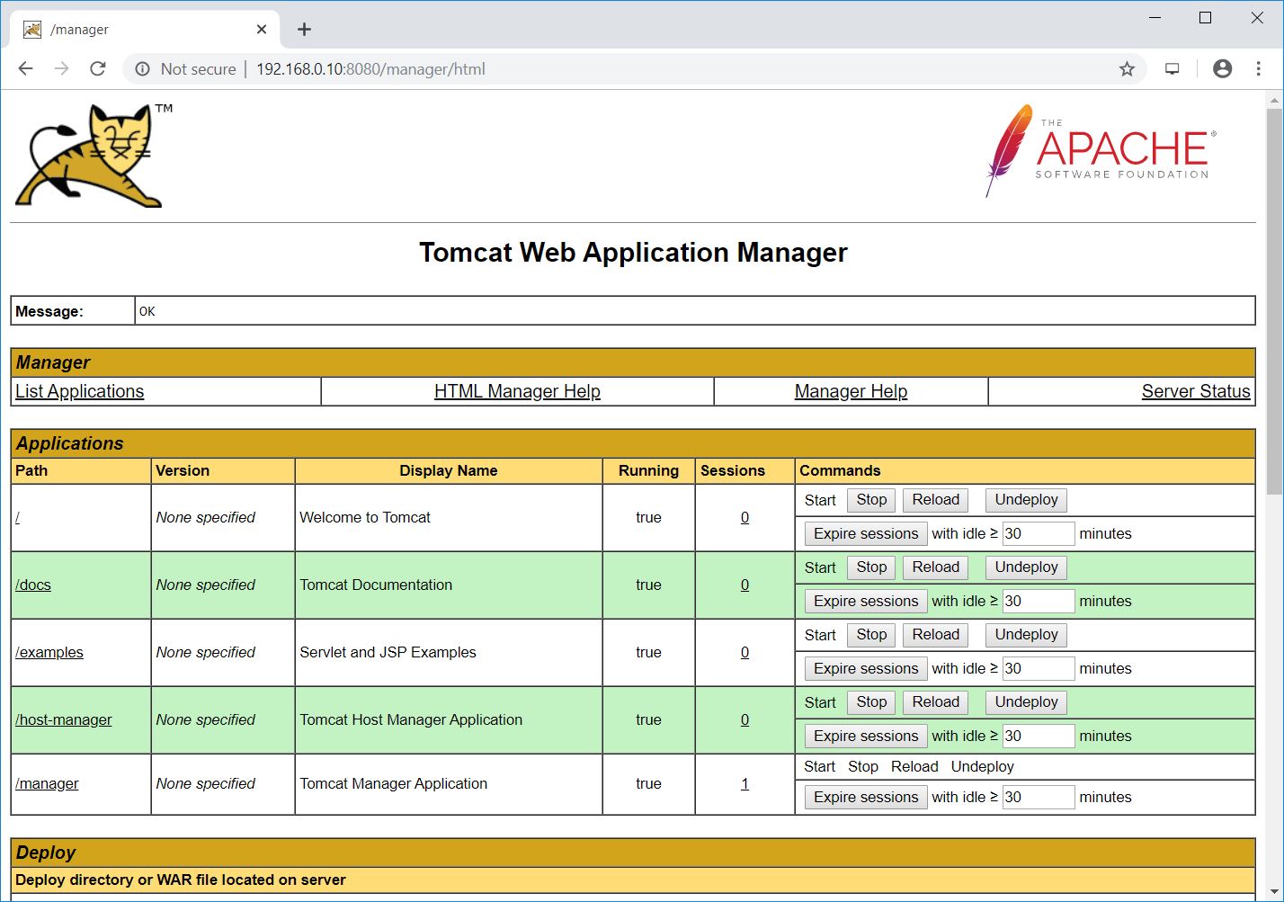Reload the page with the refresh icon
Image resolution: width=1284 pixels, height=902 pixels.
pyautogui.click(x=97, y=68)
